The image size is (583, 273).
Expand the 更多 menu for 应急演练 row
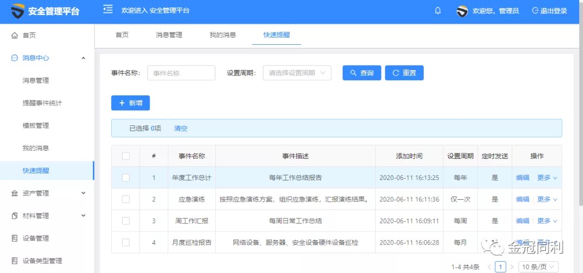547,199
